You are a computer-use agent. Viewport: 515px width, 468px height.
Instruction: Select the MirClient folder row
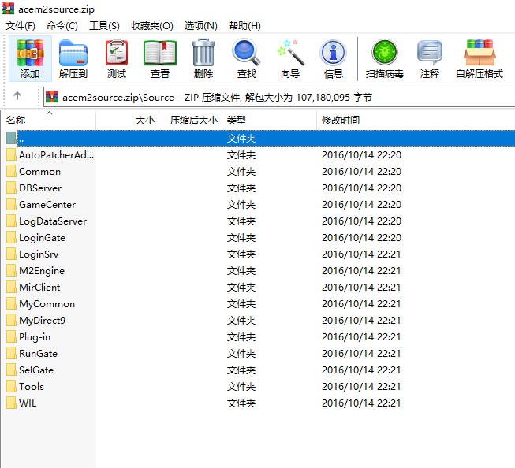(x=39, y=288)
